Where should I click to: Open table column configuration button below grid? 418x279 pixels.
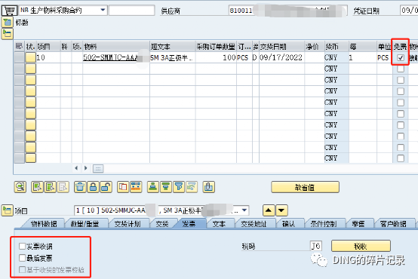tap(98, 168)
